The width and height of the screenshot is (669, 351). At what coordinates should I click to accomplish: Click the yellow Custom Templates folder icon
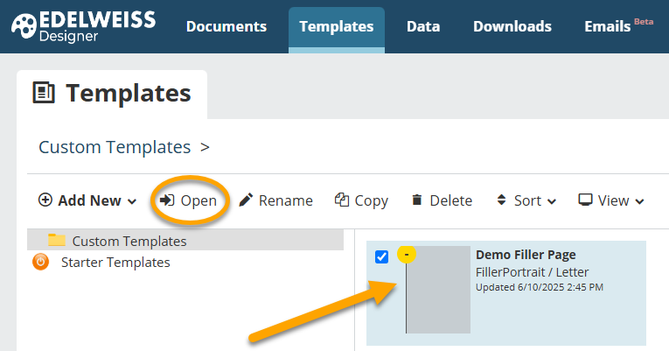point(57,240)
